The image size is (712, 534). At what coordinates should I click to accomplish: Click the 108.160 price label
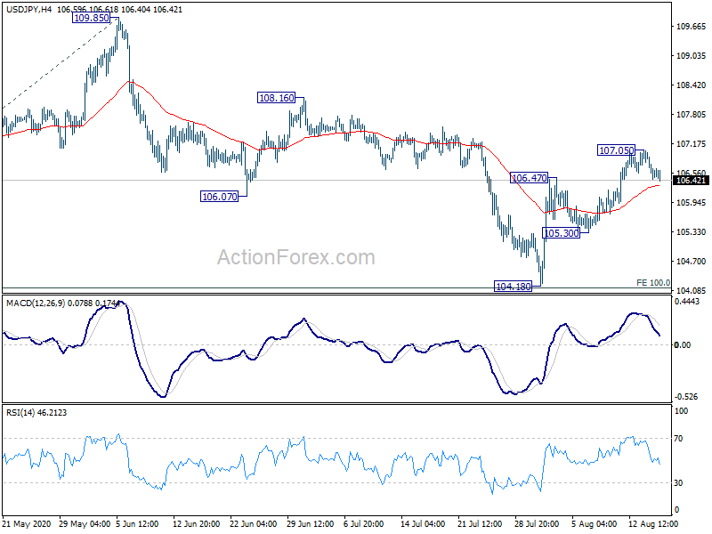(x=277, y=98)
